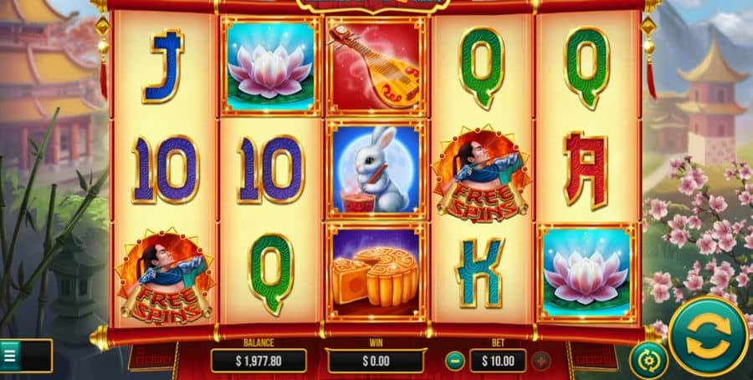Open the hamburger menu
The width and height of the screenshot is (753, 380).
point(10,356)
